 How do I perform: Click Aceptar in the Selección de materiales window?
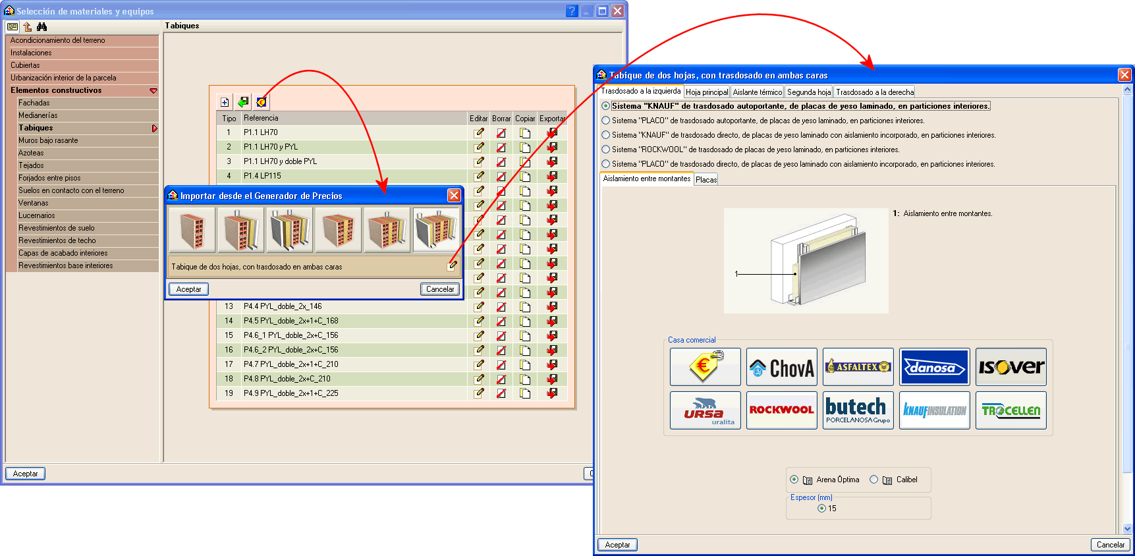[x=26, y=474]
